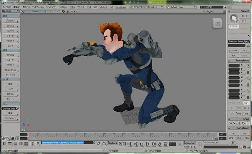Collapse the Transform panel
Screen dimensions: 252x154
tap(229, 61)
